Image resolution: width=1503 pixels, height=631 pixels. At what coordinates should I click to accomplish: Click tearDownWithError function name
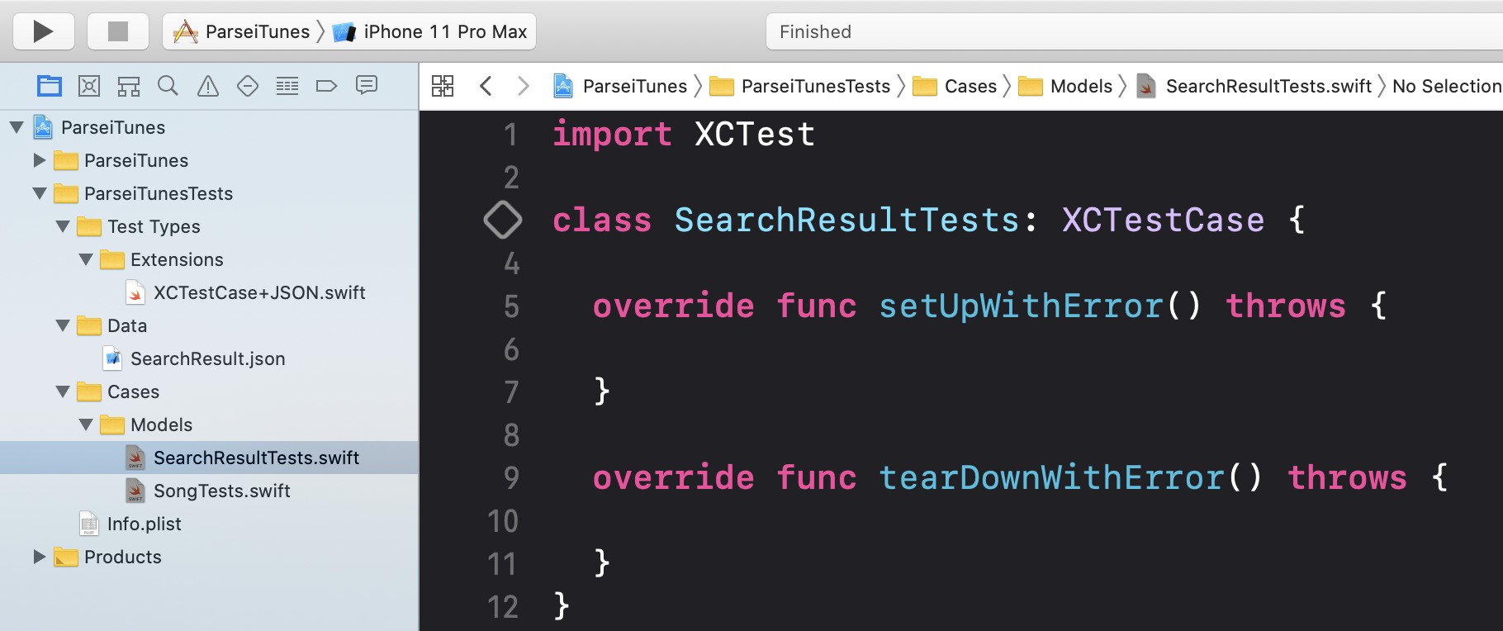click(x=1050, y=477)
